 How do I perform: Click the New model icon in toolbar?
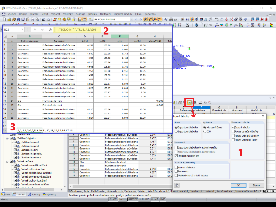click(x=5, y=19)
